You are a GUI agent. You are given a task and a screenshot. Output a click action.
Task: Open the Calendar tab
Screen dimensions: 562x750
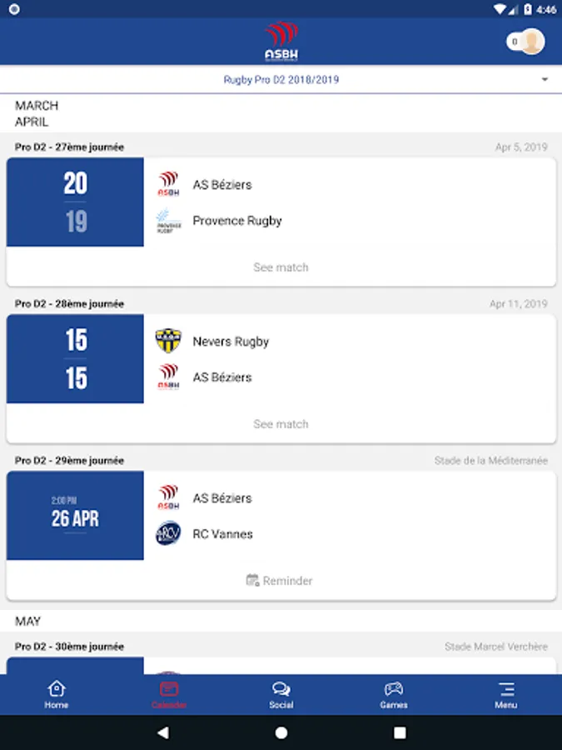pos(169,694)
